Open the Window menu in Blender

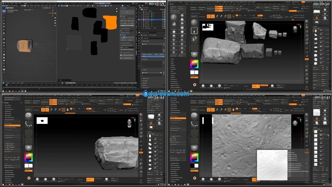point(16,3)
